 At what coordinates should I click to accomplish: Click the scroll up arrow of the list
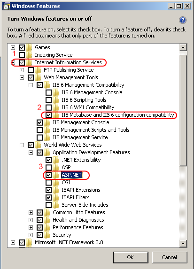click(183, 47)
